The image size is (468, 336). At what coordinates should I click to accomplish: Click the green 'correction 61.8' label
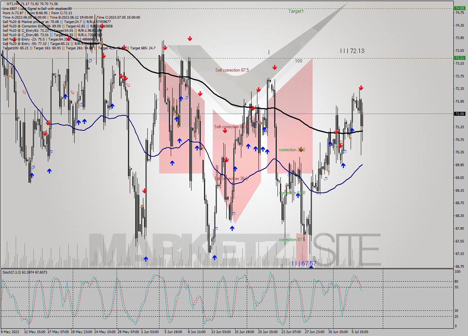(292, 193)
